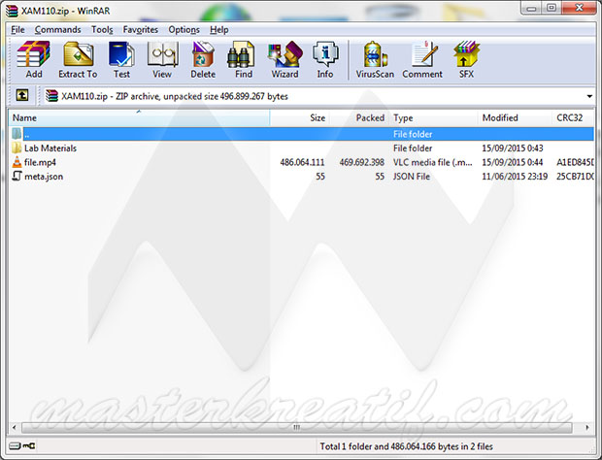Open the Tools menu
This screenshot has width=602, height=460.
(x=102, y=29)
